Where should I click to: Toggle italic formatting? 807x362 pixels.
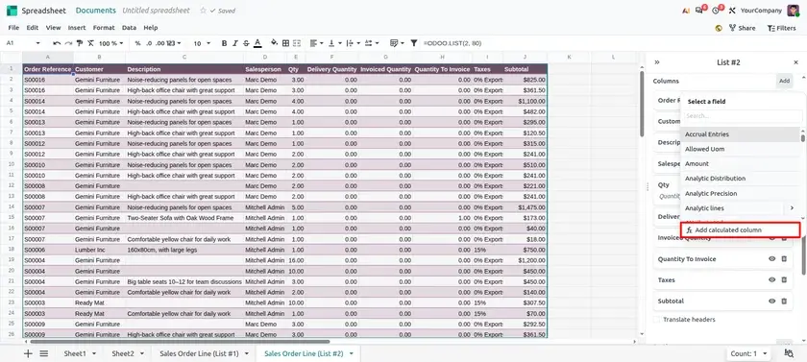(x=235, y=43)
